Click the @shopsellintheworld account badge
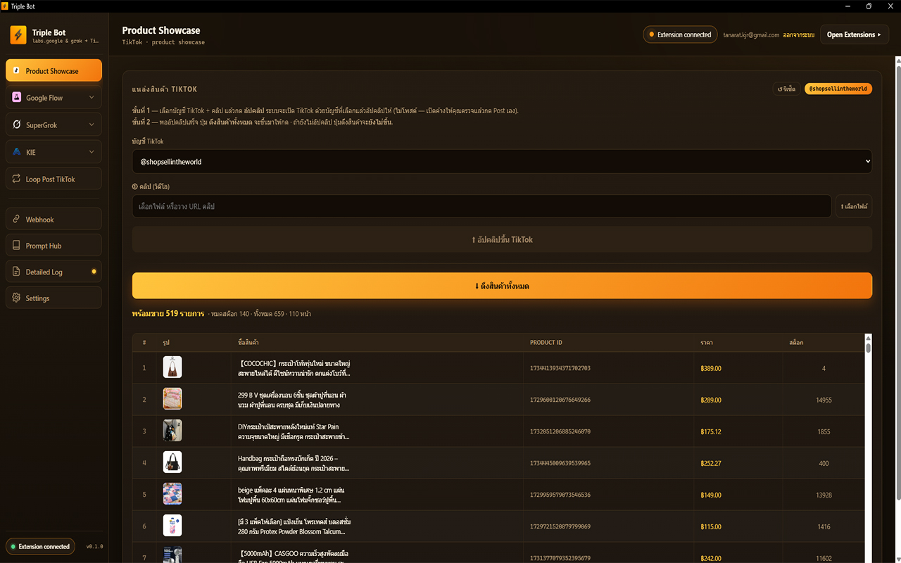901x563 pixels. tap(838, 89)
